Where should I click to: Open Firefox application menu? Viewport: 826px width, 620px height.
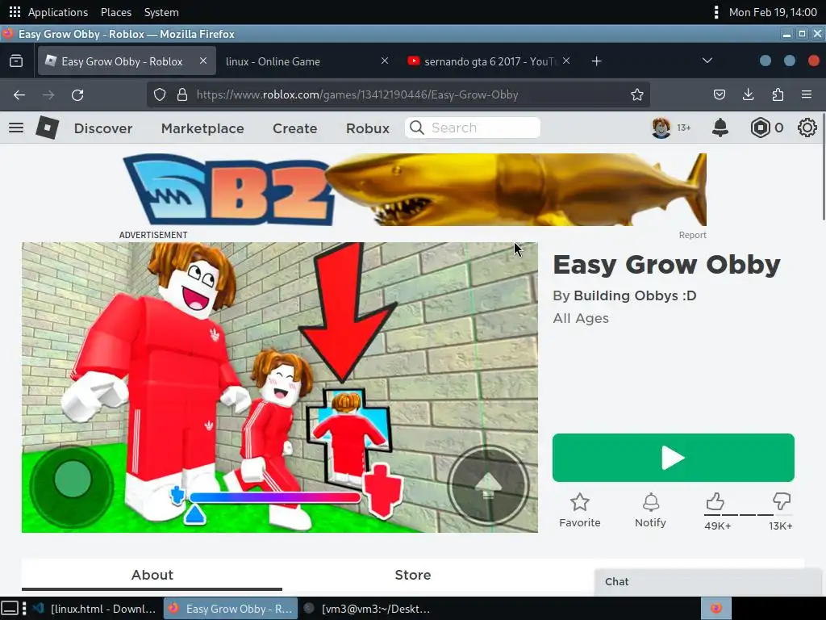click(807, 95)
